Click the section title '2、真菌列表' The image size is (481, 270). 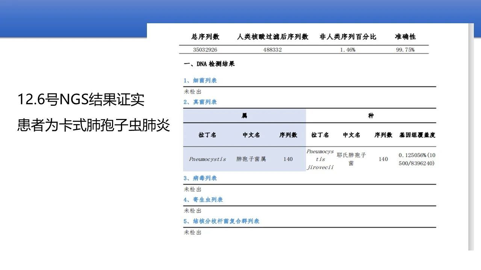click(200, 102)
